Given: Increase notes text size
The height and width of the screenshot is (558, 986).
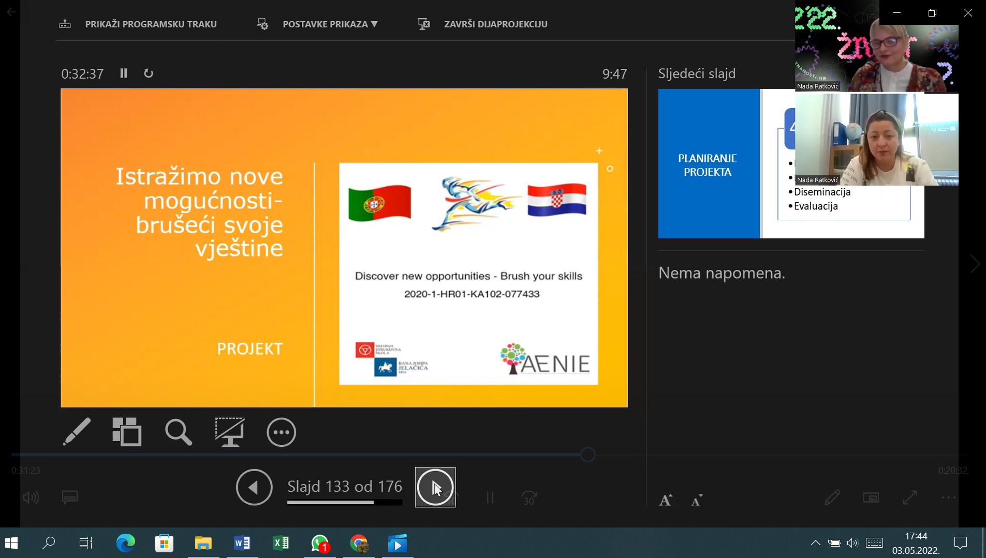Looking at the screenshot, I should pyautogui.click(x=666, y=500).
